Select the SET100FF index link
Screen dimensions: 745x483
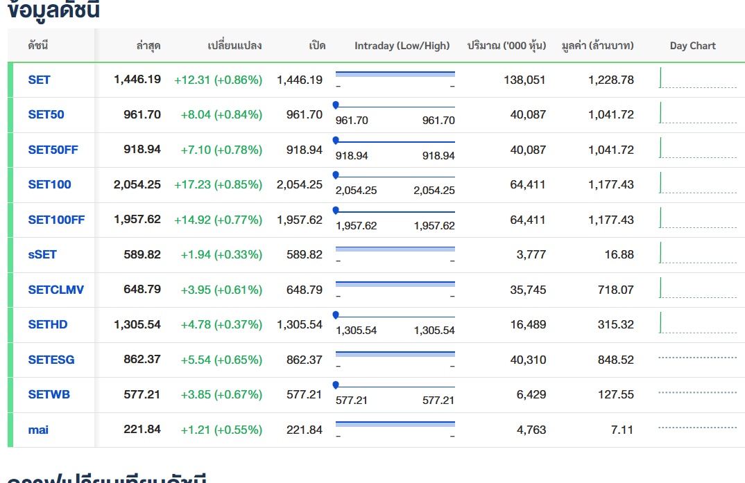56,220
